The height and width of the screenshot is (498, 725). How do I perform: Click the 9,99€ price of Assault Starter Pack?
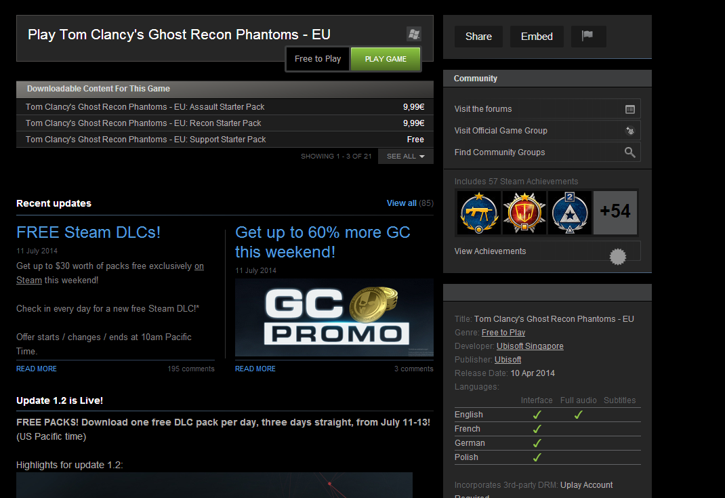coord(413,107)
